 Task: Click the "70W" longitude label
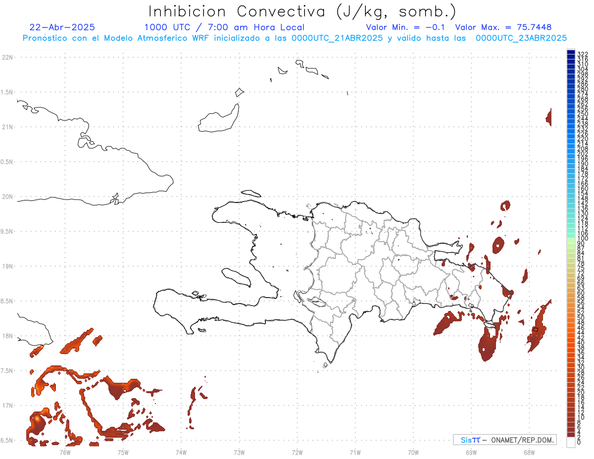click(413, 452)
